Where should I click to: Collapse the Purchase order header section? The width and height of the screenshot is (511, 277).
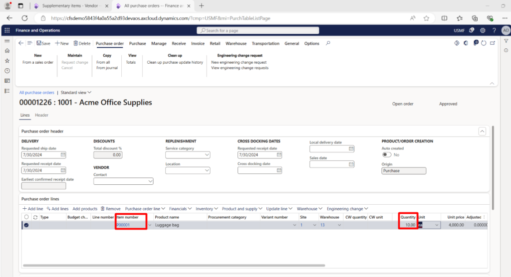click(482, 131)
